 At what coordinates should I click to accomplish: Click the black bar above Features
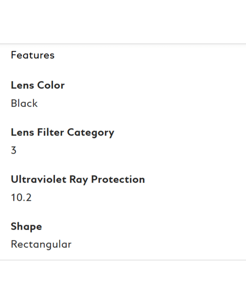123,21
